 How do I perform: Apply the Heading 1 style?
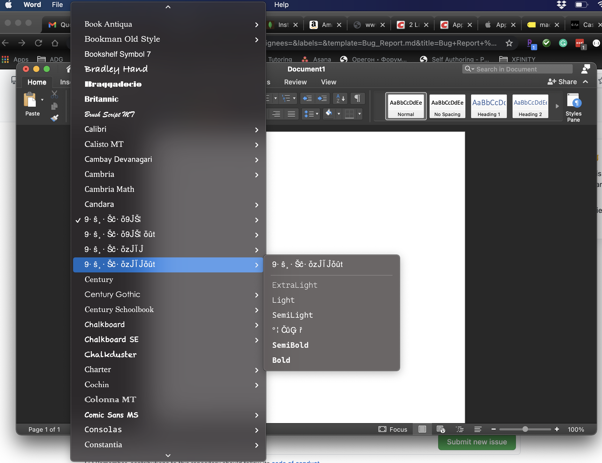pos(488,106)
